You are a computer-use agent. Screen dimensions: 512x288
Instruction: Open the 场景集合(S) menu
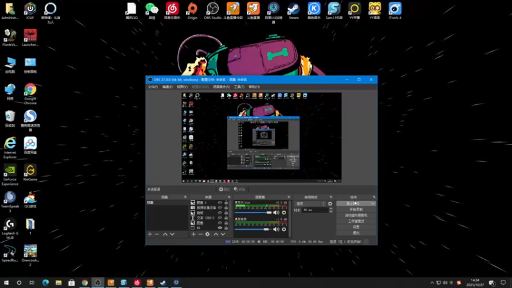tap(221, 87)
